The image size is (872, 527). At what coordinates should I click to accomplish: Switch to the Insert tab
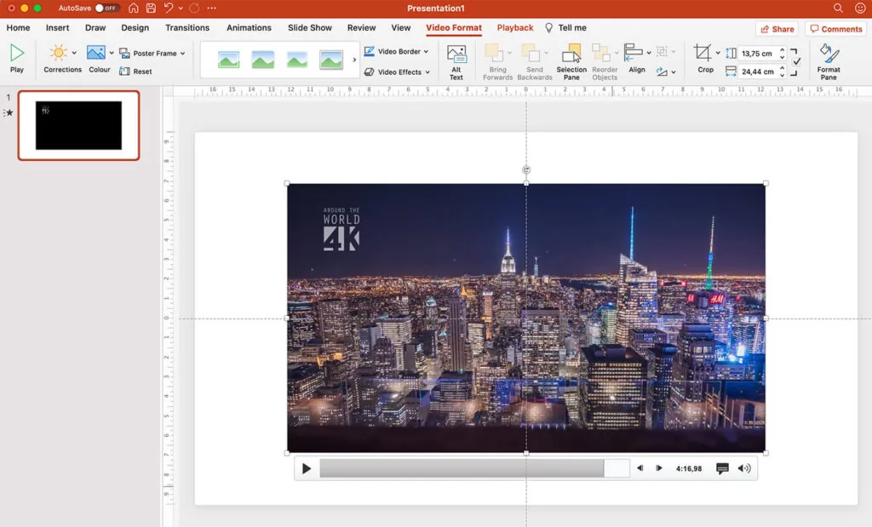[57, 28]
